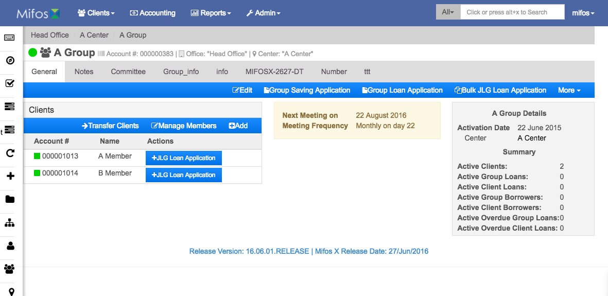Open the Reports dropdown in navbar
This screenshot has width=608, height=296.
[211, 13]
